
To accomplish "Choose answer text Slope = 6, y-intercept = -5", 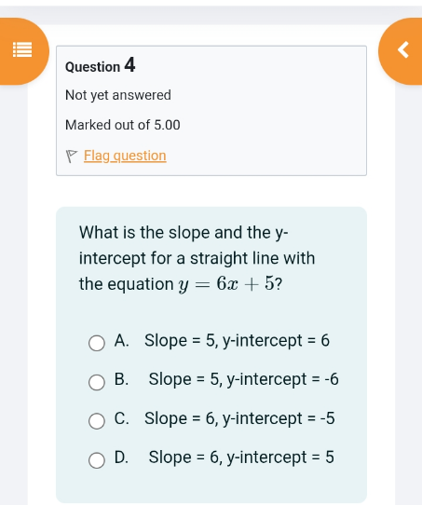I will 239,418.
